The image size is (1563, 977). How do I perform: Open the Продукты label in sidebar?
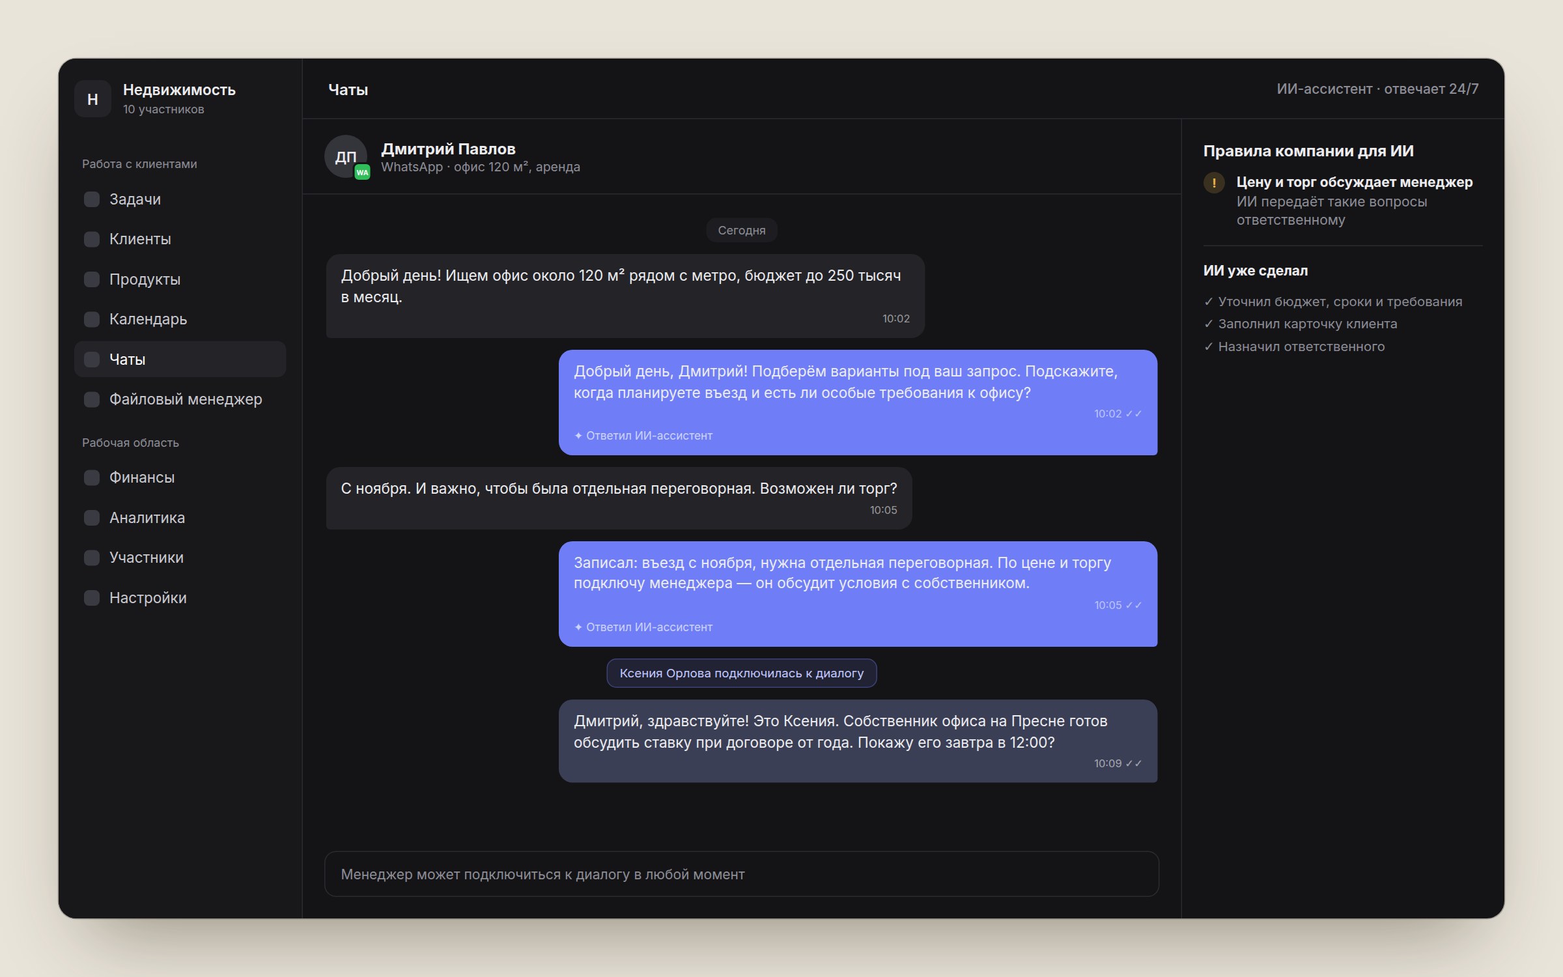click(x=145, y=279)
